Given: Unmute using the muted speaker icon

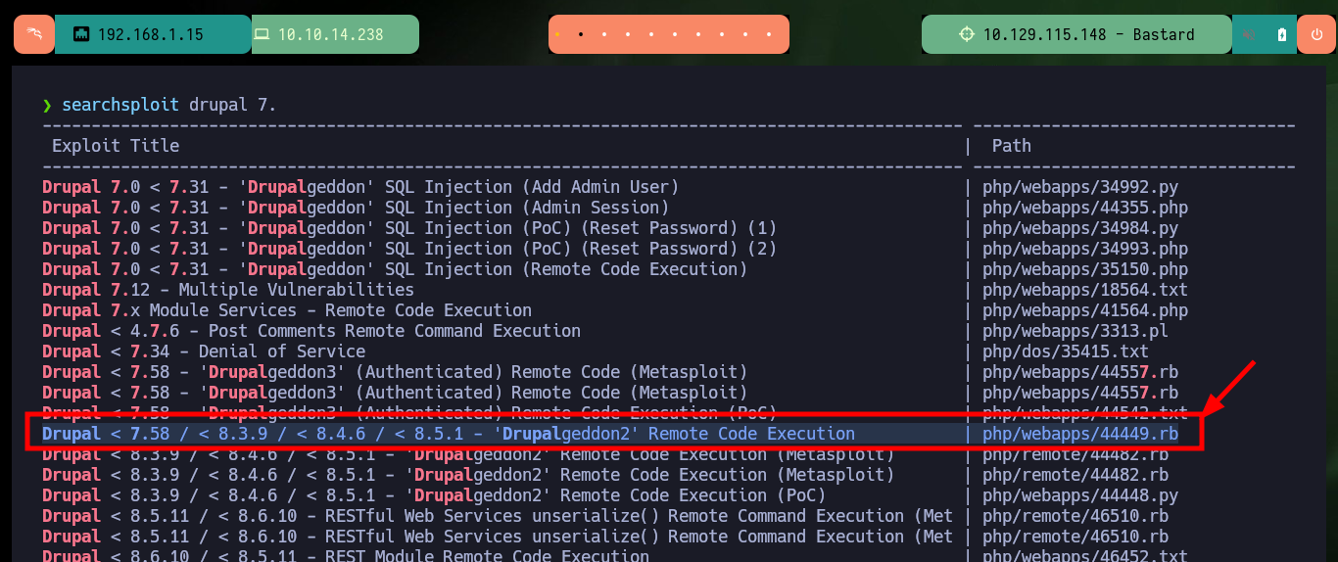Looking at the screenshot, I should (1249, 34).
